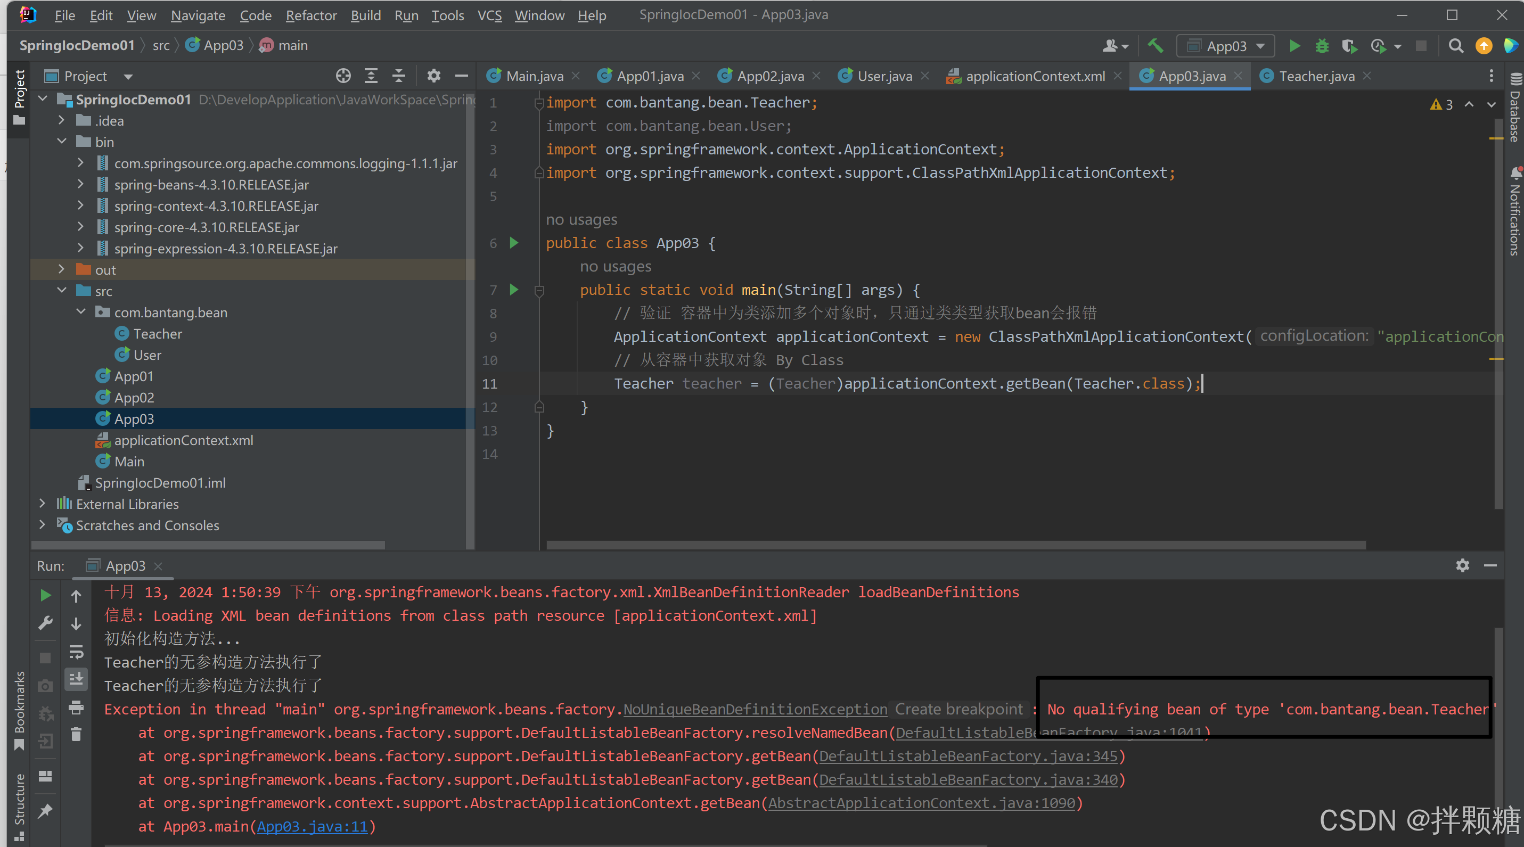Click run gutter arrow beside main method
This screenshot has height=847, width=1524.
[x=514, y=290]
